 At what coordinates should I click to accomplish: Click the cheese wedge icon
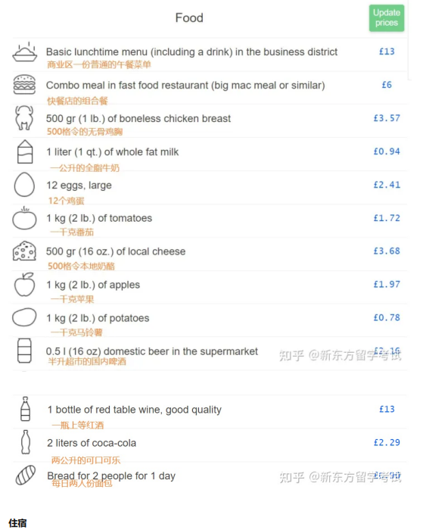click(x=24, y=251)
